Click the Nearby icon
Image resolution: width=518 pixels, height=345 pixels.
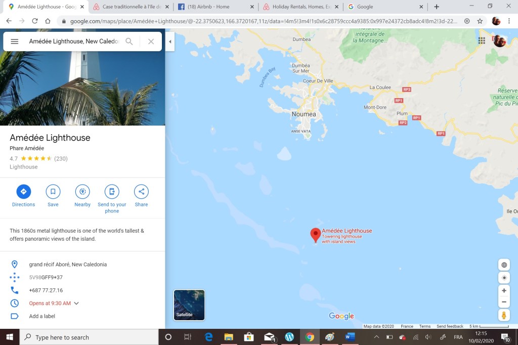(x=82, y=192)
